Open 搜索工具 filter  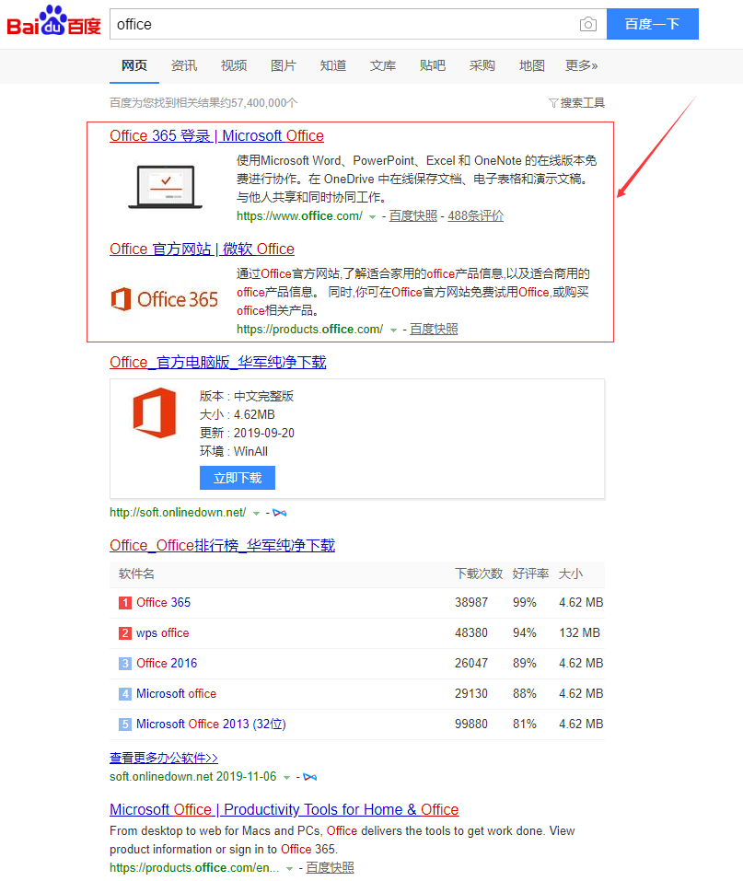pyautogui.click(x=576, y=103)
